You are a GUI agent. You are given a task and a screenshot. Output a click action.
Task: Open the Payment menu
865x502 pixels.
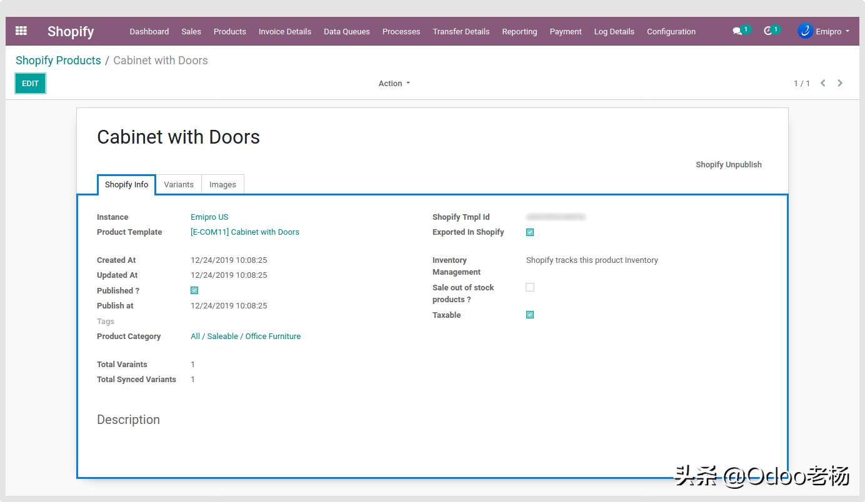[566, 31]
